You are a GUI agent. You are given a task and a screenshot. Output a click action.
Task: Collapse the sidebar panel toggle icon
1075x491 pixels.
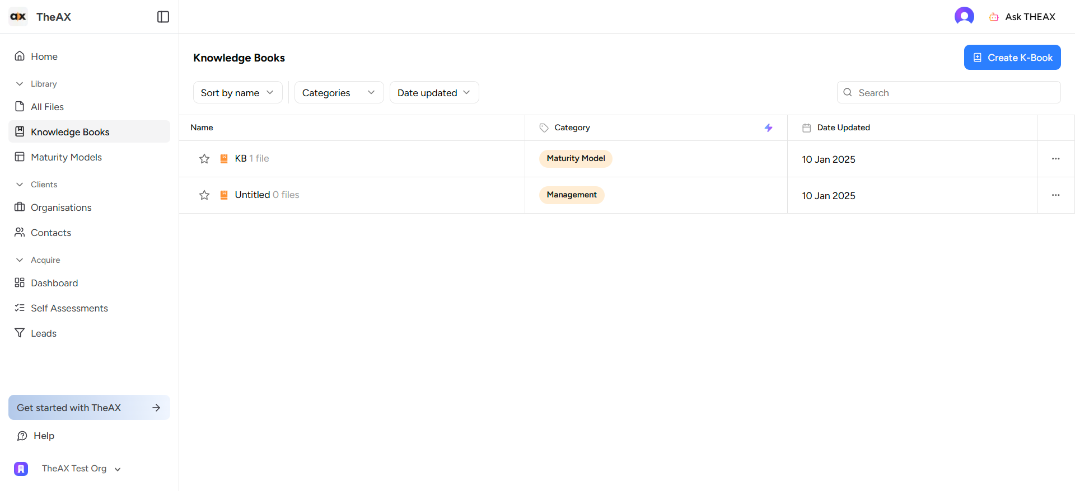tap(163, 17)
